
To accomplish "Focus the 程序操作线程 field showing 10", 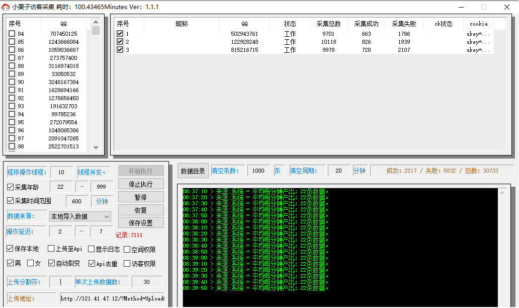I will click(61, 173).
